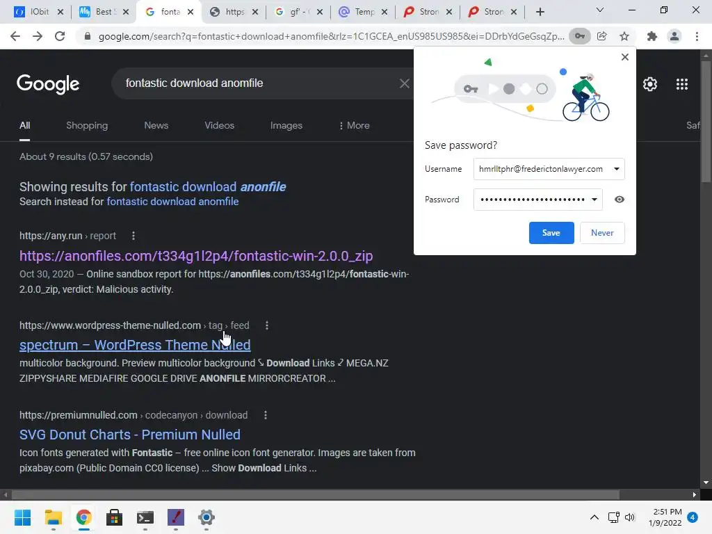Open the Chrome profile avatar
Screen dimensions: 712x534
click(674, 36)
